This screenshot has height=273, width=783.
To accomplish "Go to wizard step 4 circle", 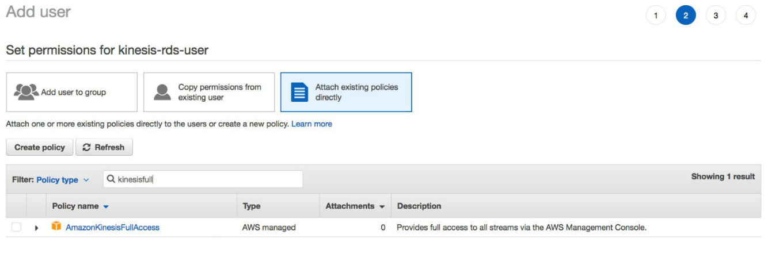I will click(746, 16).
